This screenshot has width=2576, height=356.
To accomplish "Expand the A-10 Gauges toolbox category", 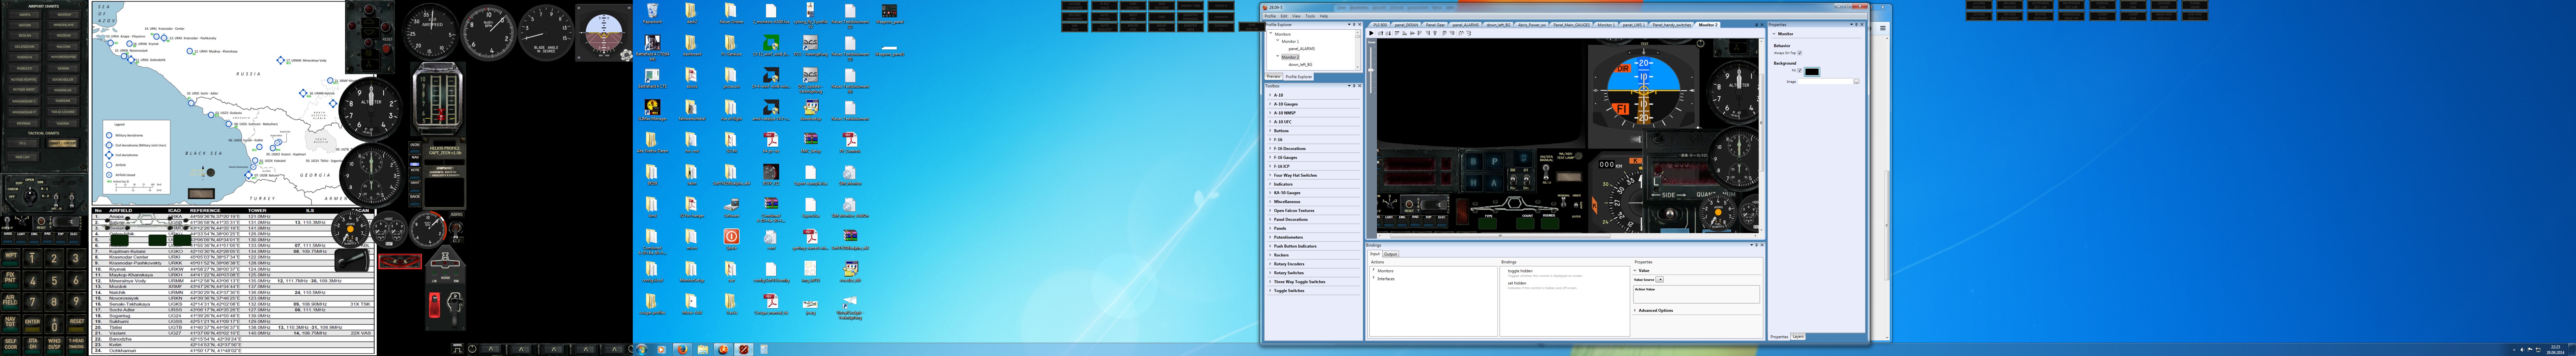I will (1270, 104).
